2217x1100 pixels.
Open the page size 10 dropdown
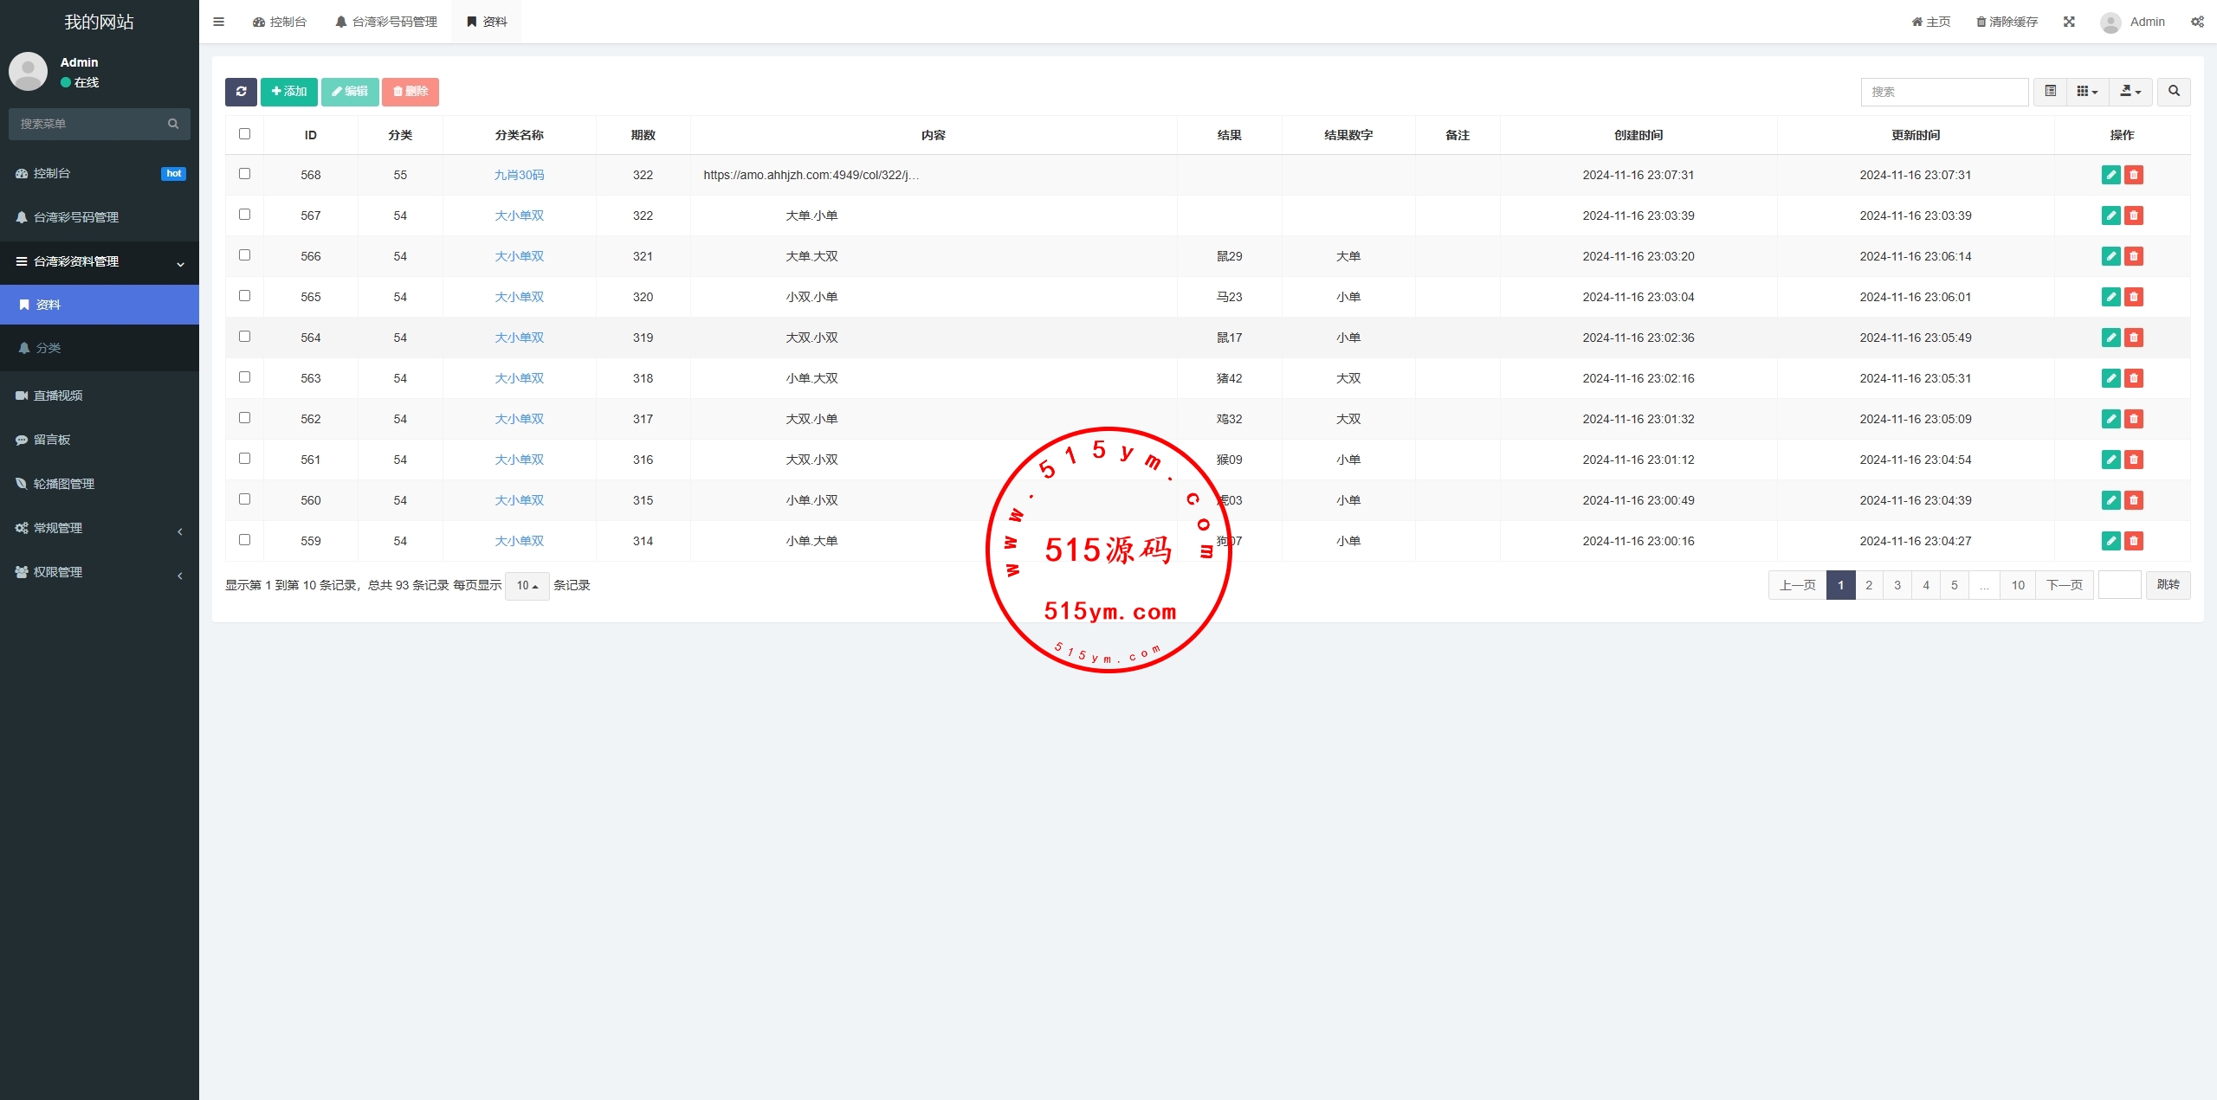point(527,586)
